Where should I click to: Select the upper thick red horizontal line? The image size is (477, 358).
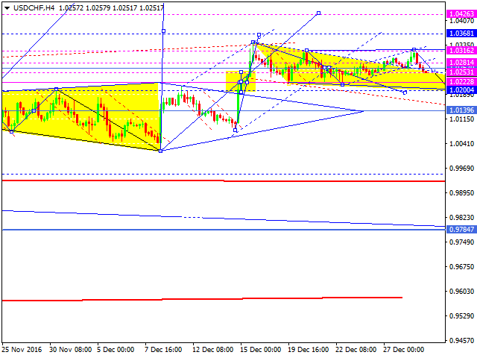pyautogui.click(x=224, y=180)
